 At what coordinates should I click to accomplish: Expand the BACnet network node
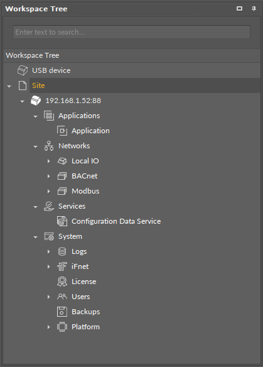[48, 176]
